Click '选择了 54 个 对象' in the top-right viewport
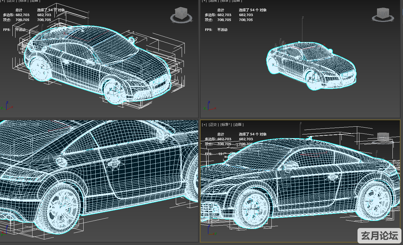The image size is (403, 245). click(253, 10)
